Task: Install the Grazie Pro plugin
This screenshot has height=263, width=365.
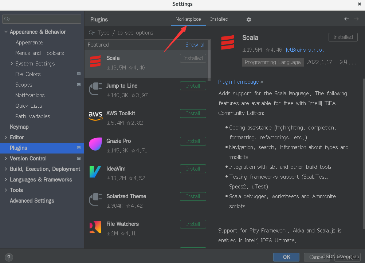Action: pos(193,141)
